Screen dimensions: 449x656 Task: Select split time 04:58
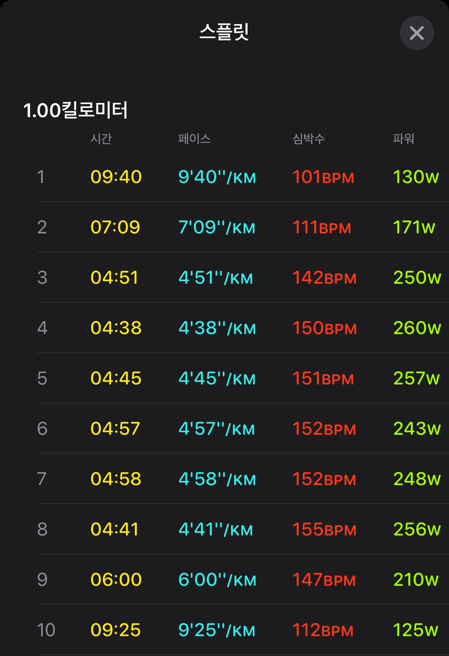click(x=116, y=479)
